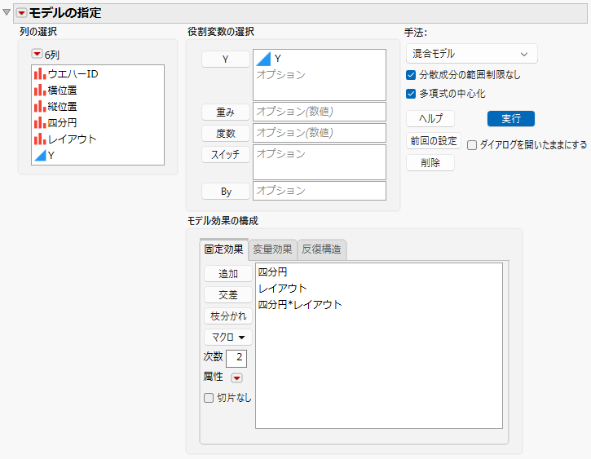The width and height of the screenshot is (591, 459).
Task: Enable ダイアログを開いたままにする checkbox
Action: [x=472, y=145]
